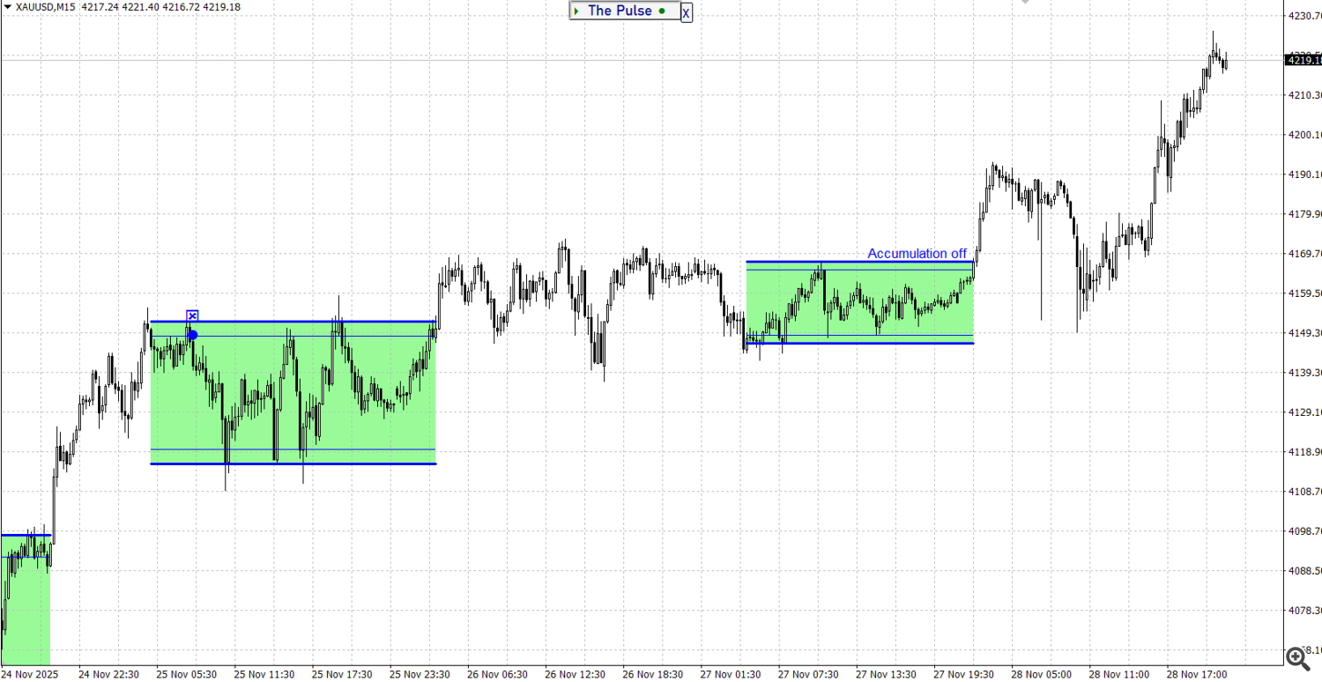Close The Pulse panel with its X button

[686, 12]
